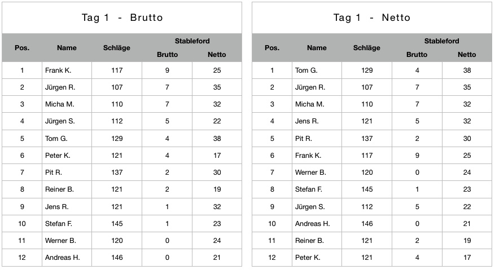This screenshot has height=270, width=495.
Task: Click the Tag 1 - Brutto table title
Action: point(122,17)
